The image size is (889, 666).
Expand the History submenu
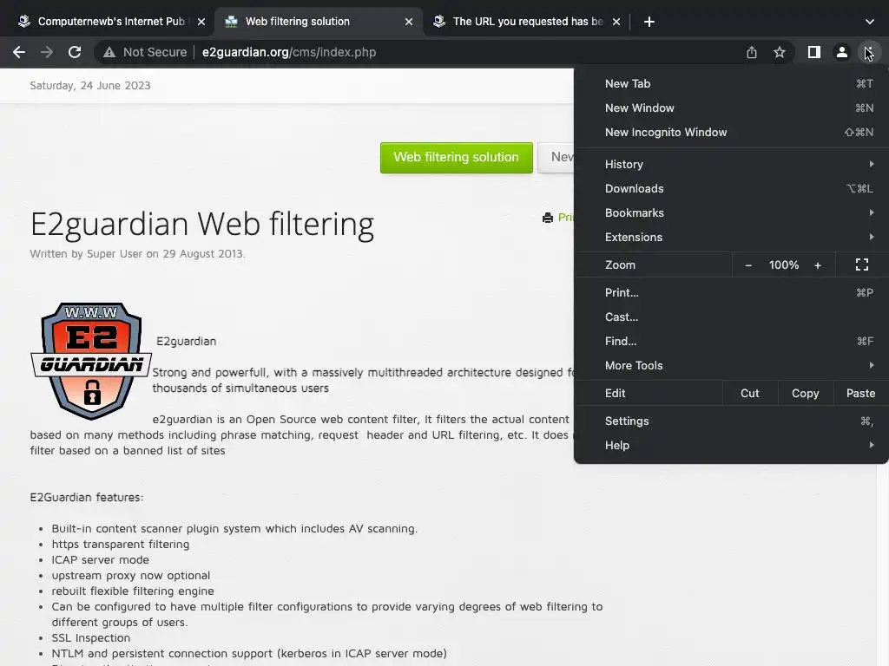[x=731, y=164]
